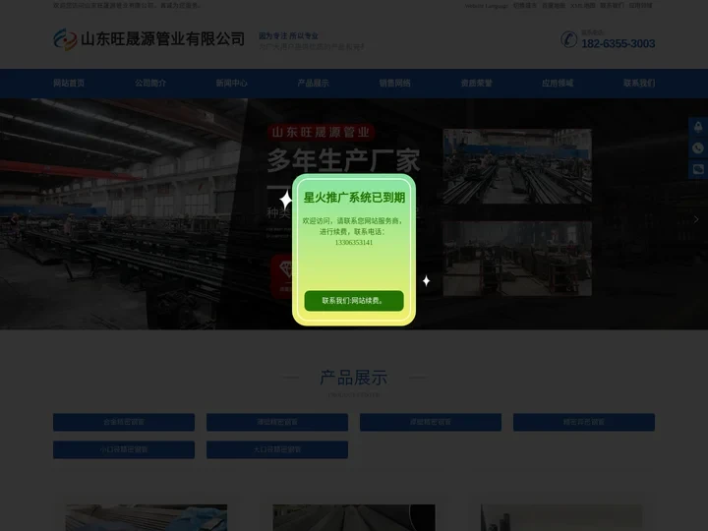This screenshot has height=531, width=708.
Task: Go to 应用领域 in the navigation bar
Action: 558,83
